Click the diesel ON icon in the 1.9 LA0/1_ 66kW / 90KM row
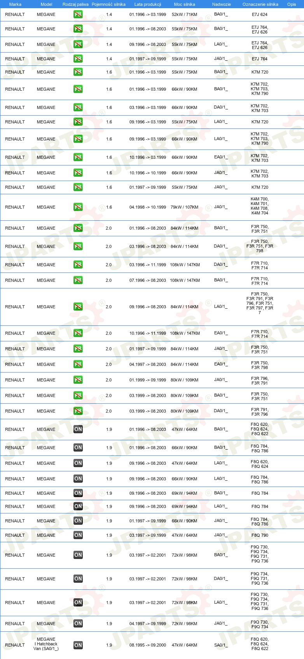 78,479
